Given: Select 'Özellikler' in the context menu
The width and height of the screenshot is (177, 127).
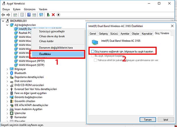Looking at the screenshot, I should point(58,54).
